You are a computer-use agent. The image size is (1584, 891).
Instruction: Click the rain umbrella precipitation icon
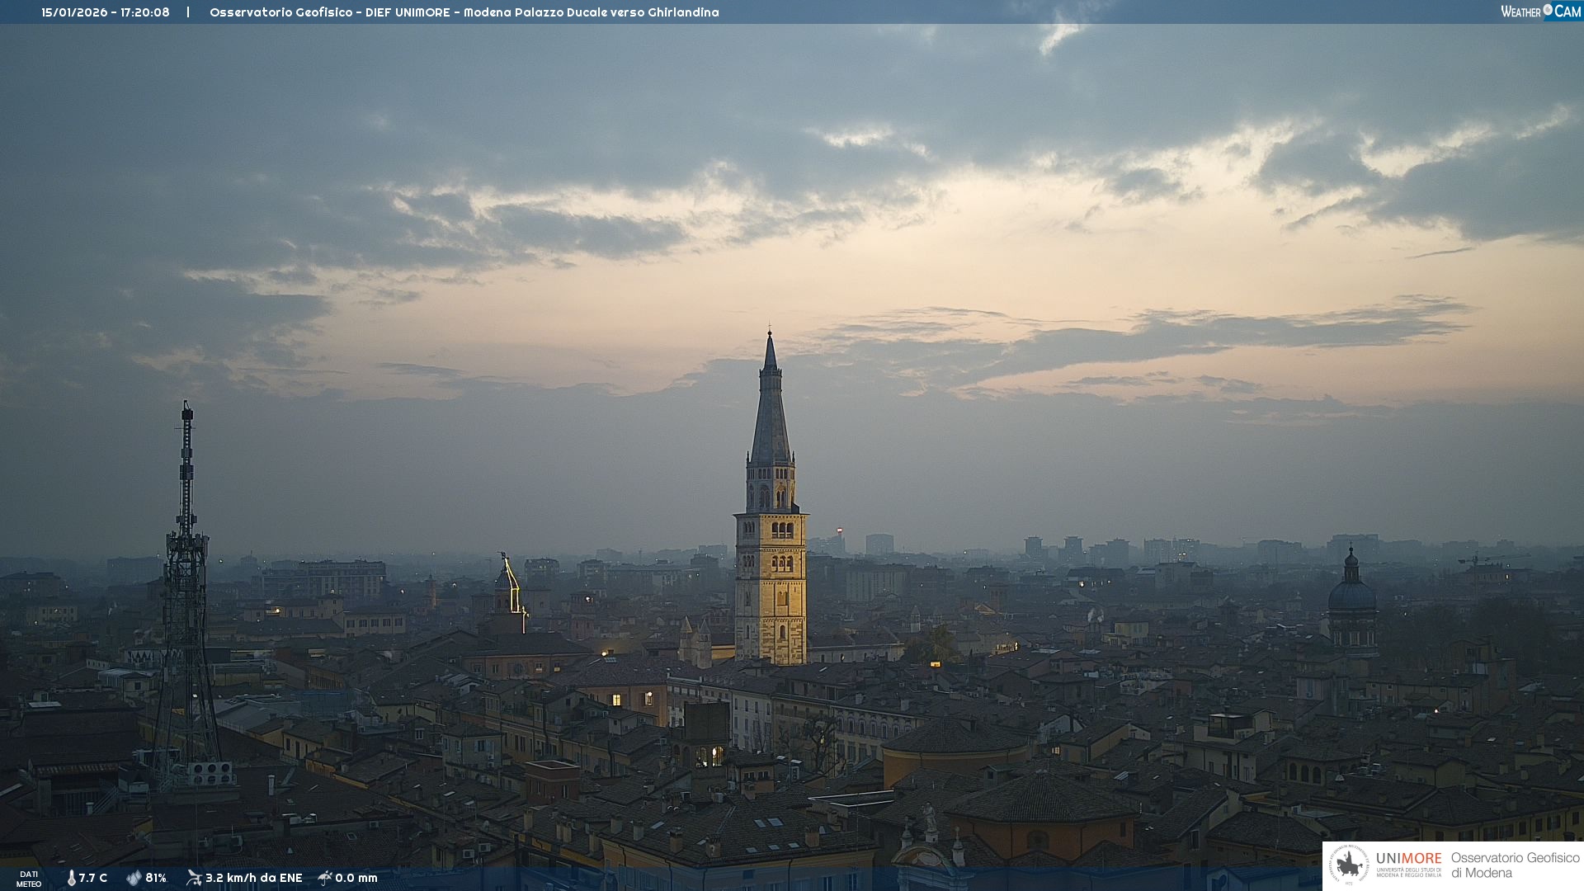pyautogui.click(x=325, y=878)
